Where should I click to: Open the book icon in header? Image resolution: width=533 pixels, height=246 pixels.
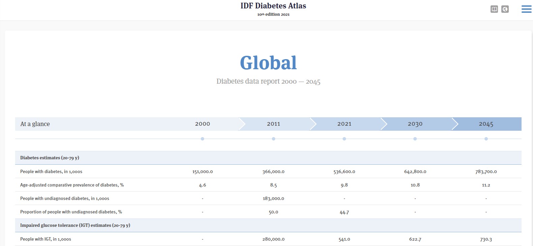494,9
